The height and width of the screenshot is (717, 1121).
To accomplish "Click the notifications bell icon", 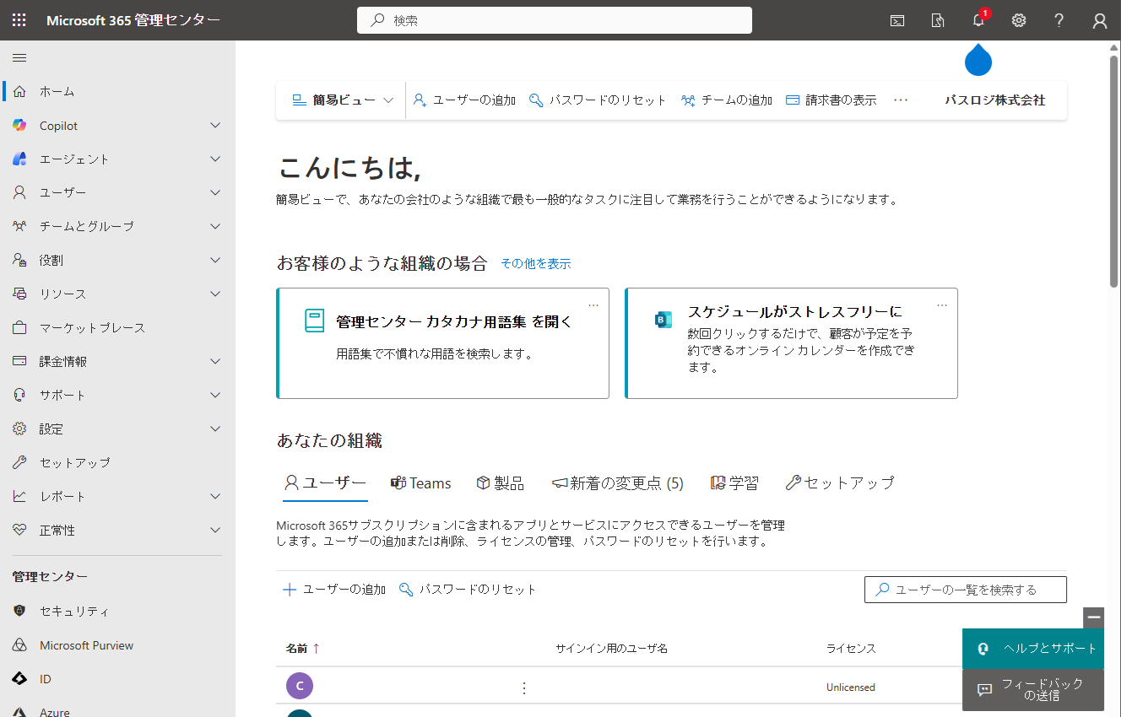I will click(978, 20).
